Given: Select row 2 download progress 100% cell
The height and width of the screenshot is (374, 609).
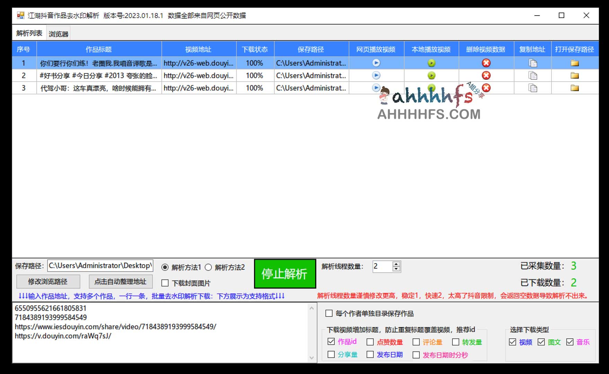Looking at the screenshot, I should pyautogui.click(x=255, y=75).
